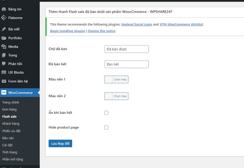Open the Màu nền 2 Chọn màu picker
This screenshot has width=244, height=168.
[x=120, y=96]
